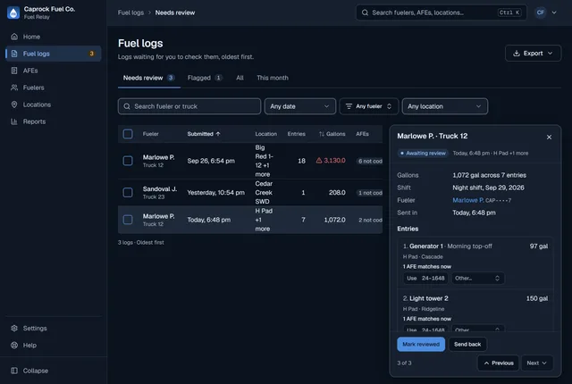Open Fuel logs in the sidebar

point(54,54)
